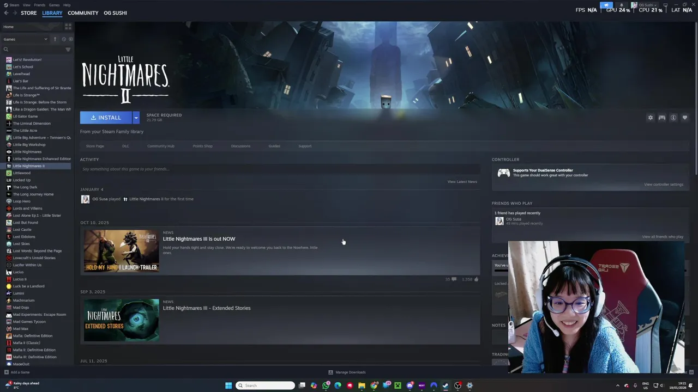Open Minecraft from the taskbar
698x392 pixels.
pos(398,385)
